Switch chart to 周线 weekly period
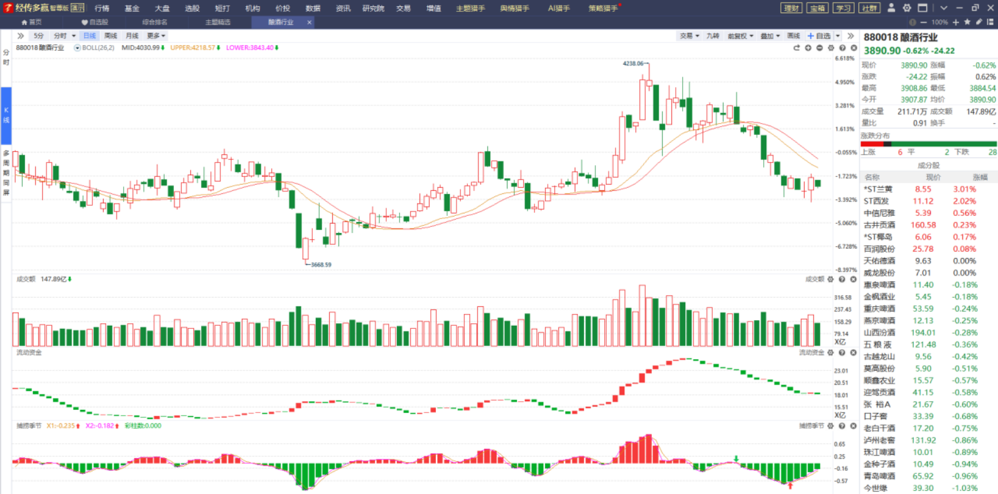 point(111,36)
